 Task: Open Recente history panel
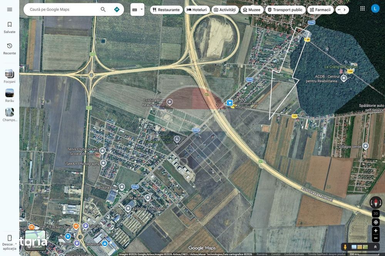click(x=10, y=48)
